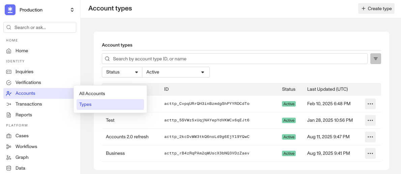Select Types in the Accounts submenu
This screenshot has width=401, height=174.
tap(110, 105)
